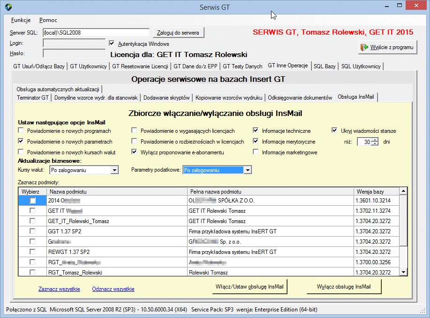Image resolution: width=430 pixels, height=318 pixels.
Task: Maximize the Serwis GT window
Action: tap(400, 6)
